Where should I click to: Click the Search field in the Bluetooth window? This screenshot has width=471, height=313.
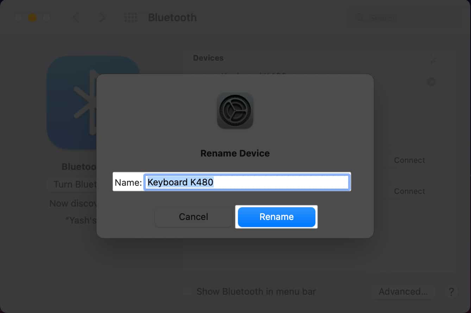click(404, 18)
